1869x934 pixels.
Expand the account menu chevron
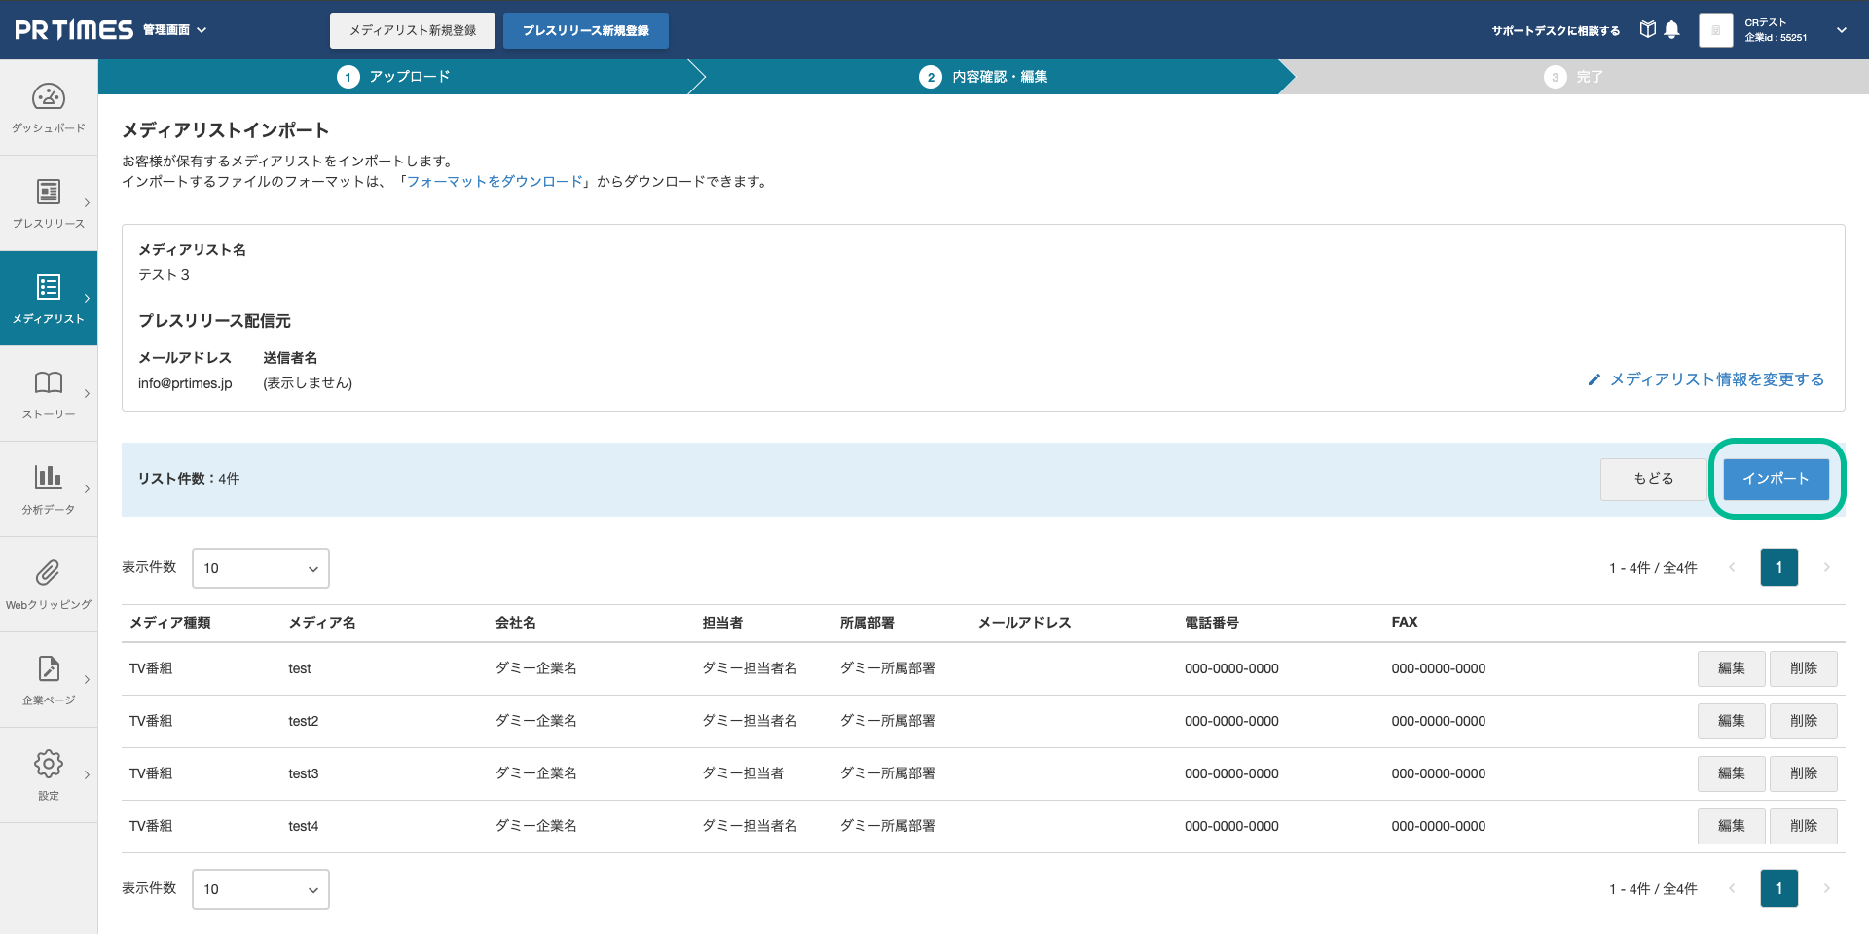[1842, 30]
